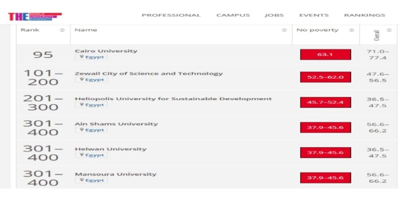Viewport: 403px width, 199px height.
Task: Click the THE World University Rankings logo
Action: 35,16
